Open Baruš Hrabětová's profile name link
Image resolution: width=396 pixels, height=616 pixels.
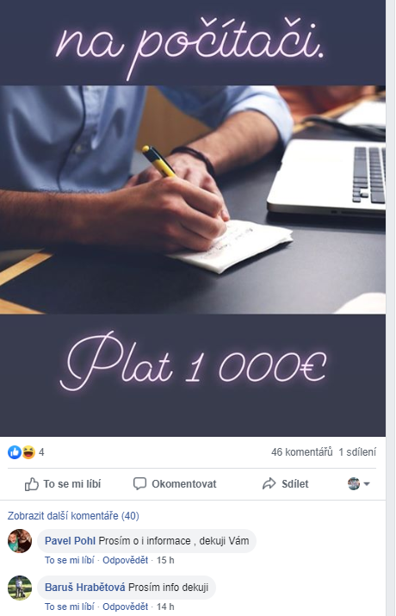coord(84,588)
